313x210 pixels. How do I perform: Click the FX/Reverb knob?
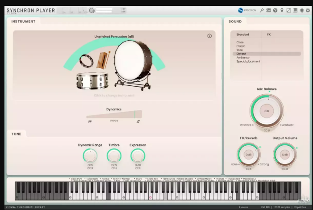tap(249, 155)
